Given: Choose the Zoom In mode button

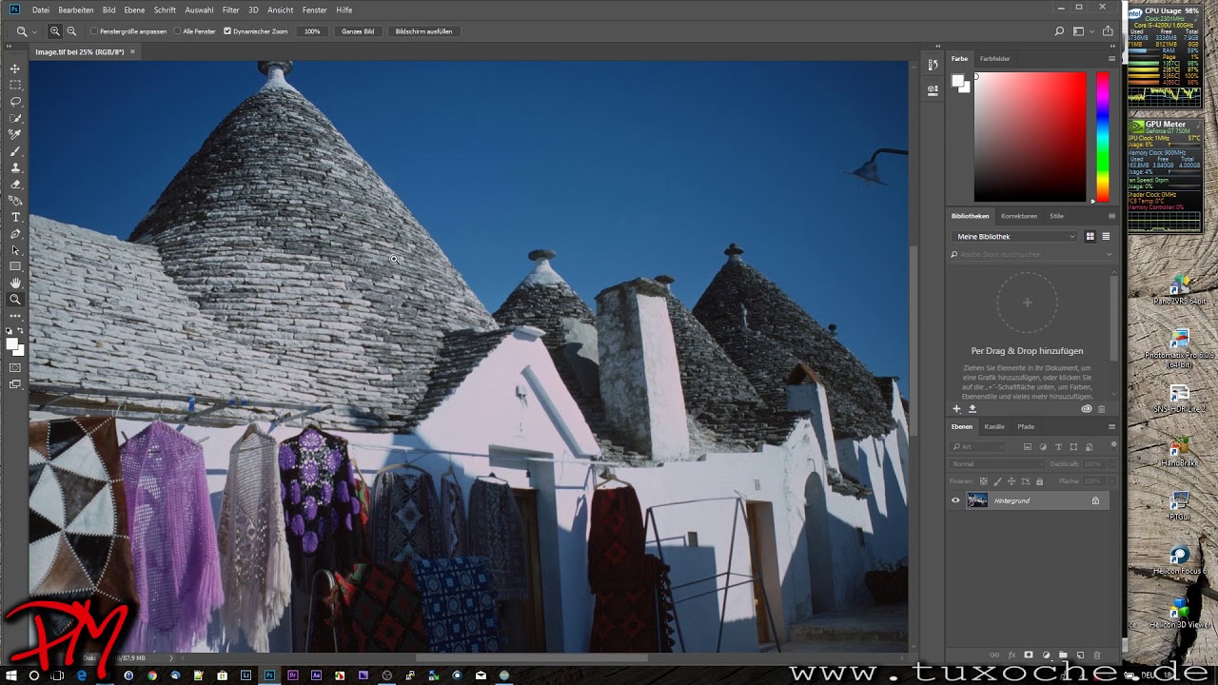Looking at the screenshot, I should tap(55, 31).
